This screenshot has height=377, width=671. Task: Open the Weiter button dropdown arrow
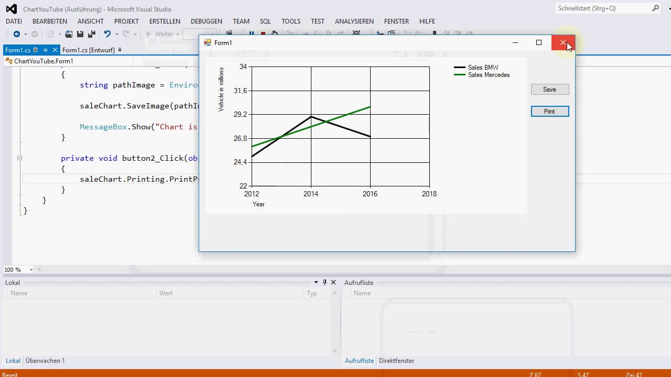178,35
